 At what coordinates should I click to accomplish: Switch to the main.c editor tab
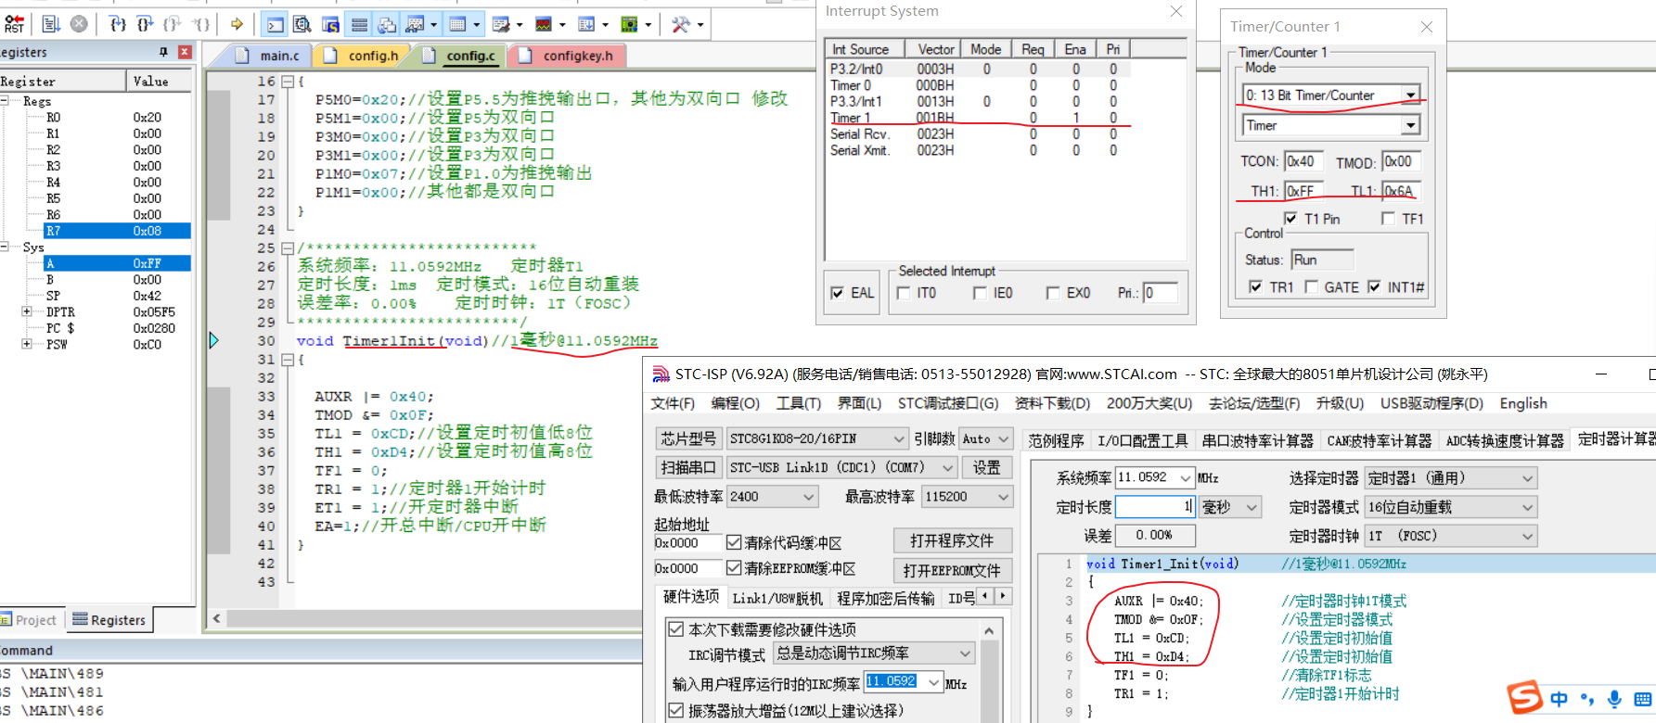point(269,56)
